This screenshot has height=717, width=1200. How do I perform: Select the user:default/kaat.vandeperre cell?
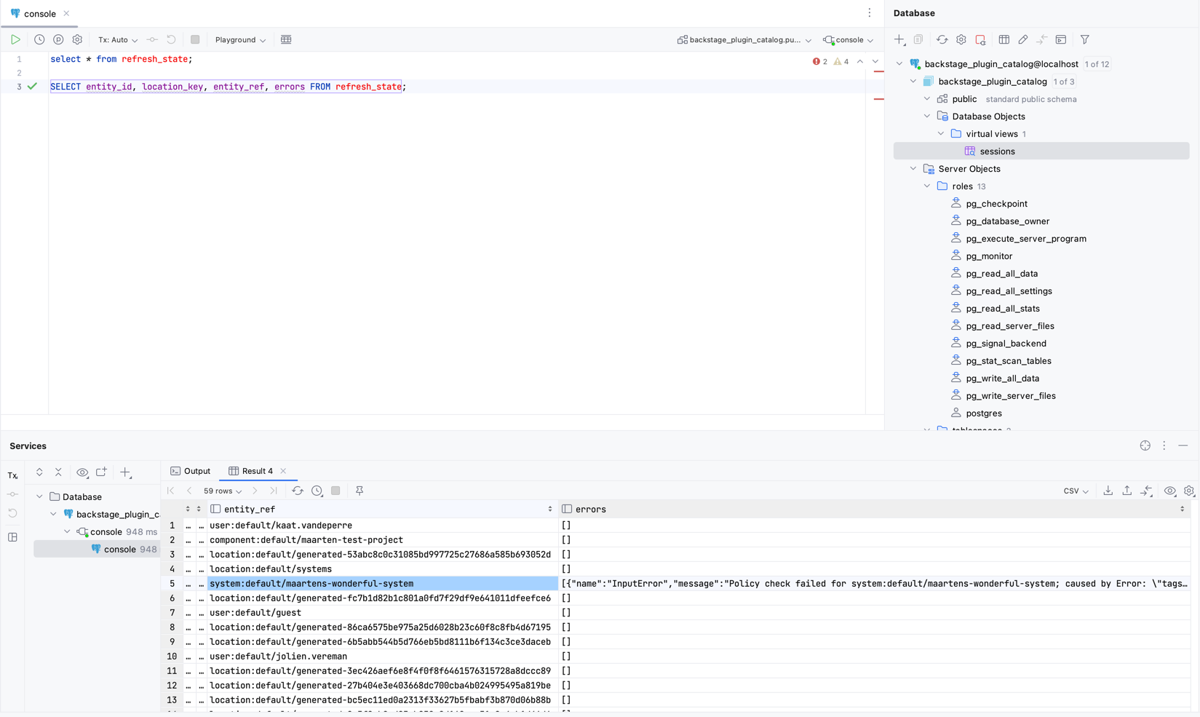(x=383, y=526)
